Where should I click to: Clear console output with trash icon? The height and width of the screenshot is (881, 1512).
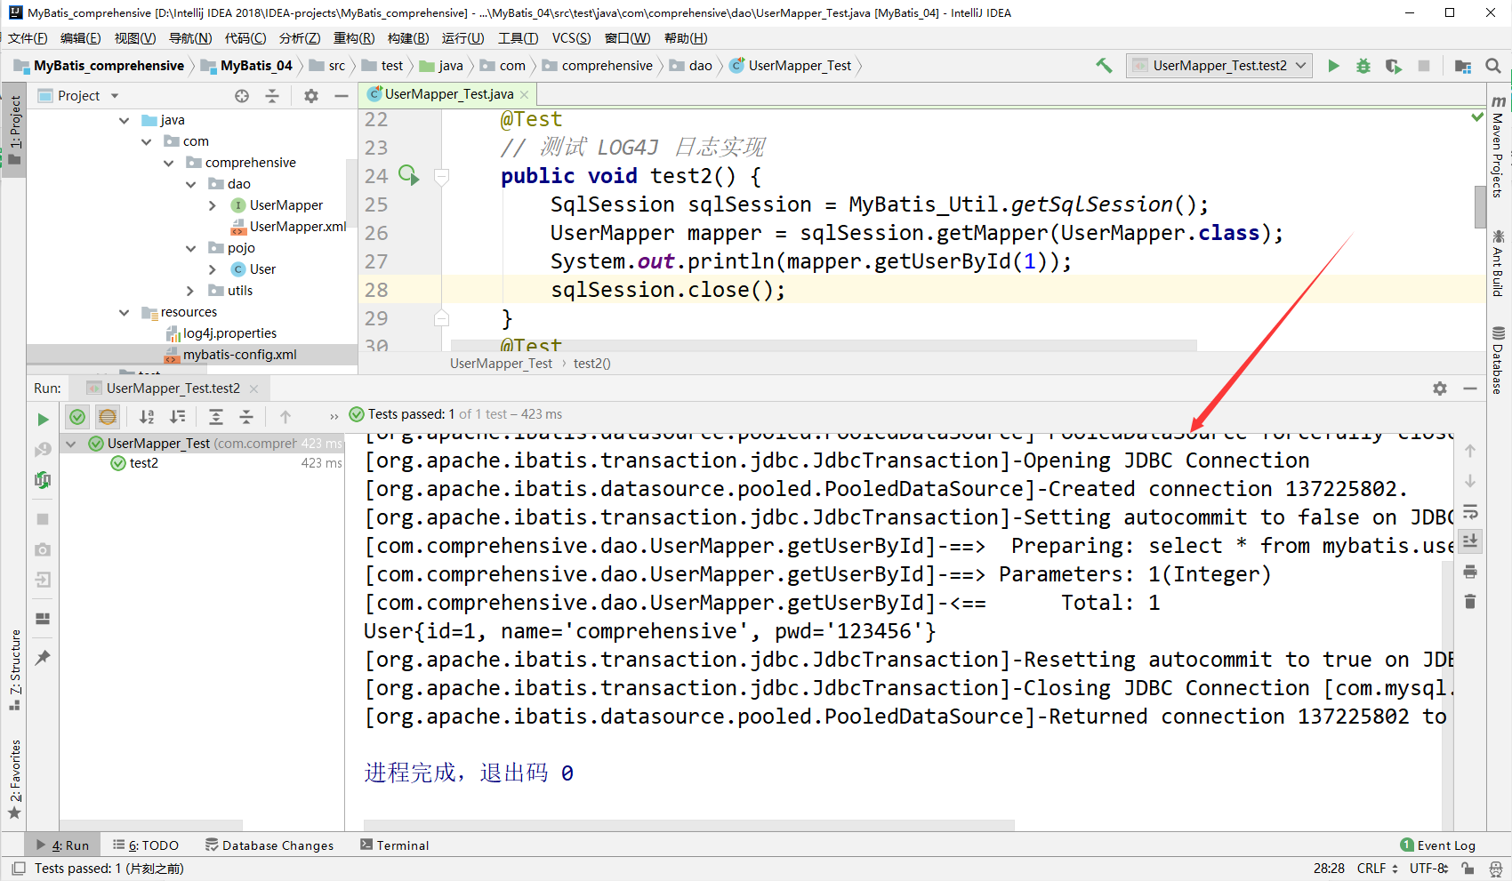point(1470,602)
